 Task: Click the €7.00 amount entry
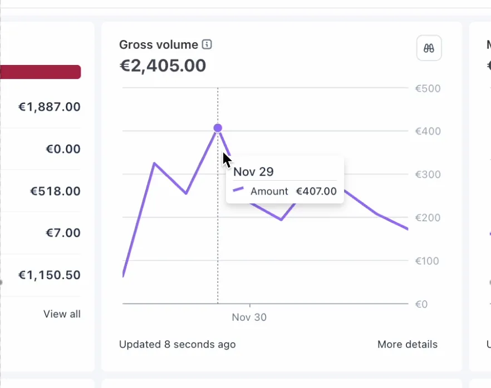[63, 233]
